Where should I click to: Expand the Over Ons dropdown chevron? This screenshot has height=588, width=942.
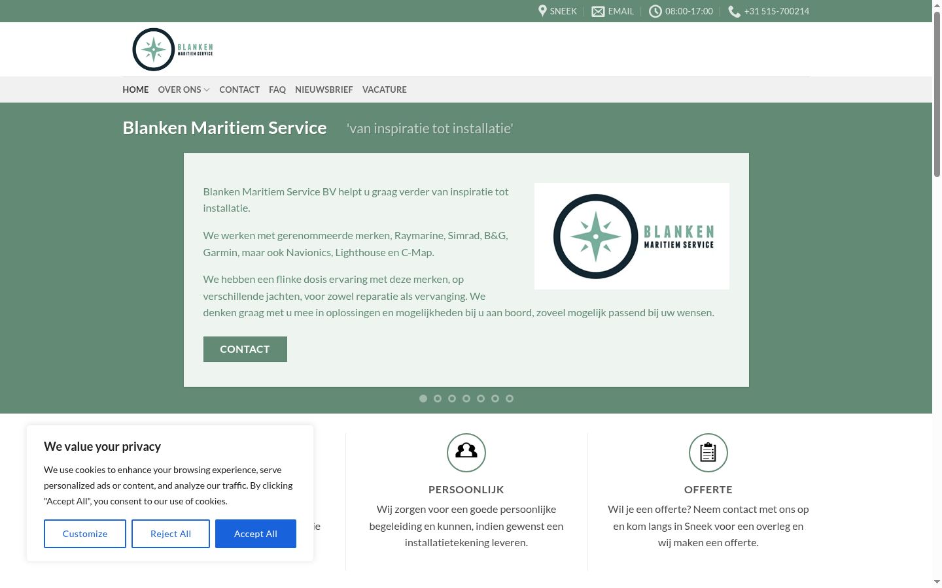coord(207,90)
